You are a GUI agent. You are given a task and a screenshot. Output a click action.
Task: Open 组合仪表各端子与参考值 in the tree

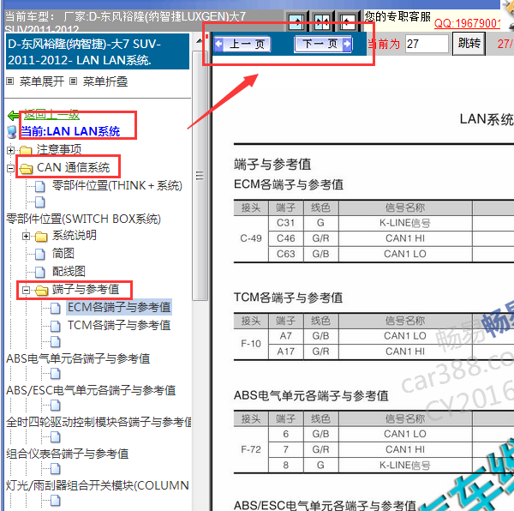(x=68, y=454)
